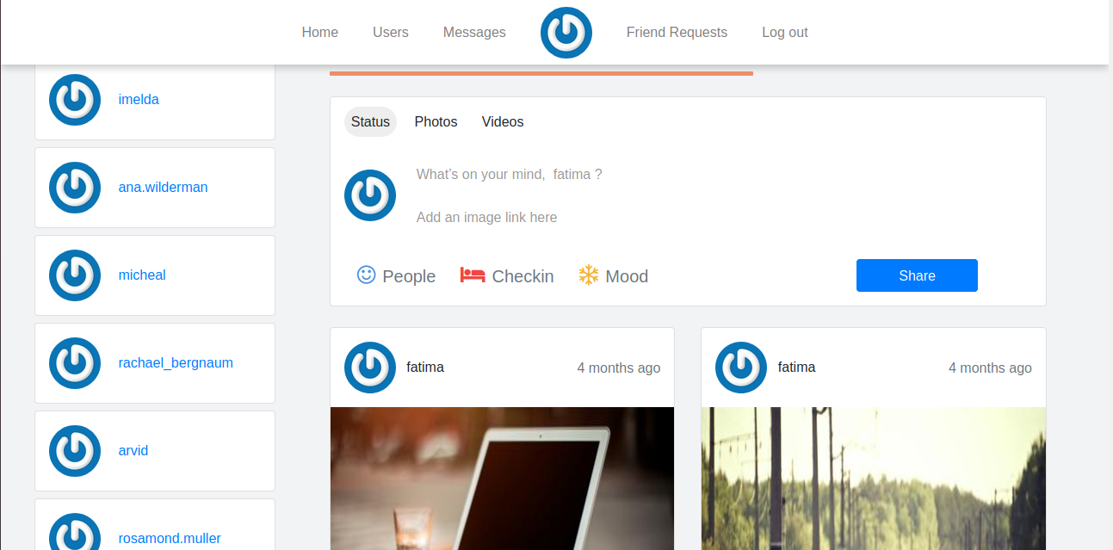Click imelda's avatar icon
The height and width of the screenshot is (550, 1113).
(x=75, y=100)
